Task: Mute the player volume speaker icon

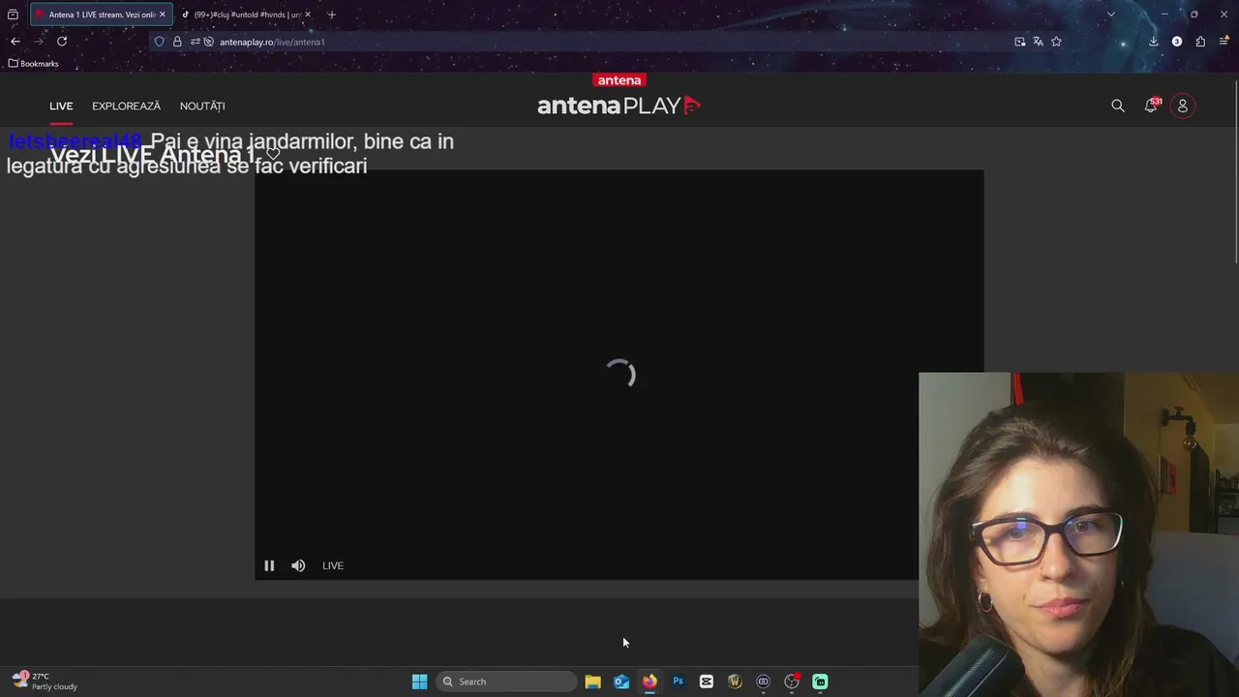Action: point(298,565)
